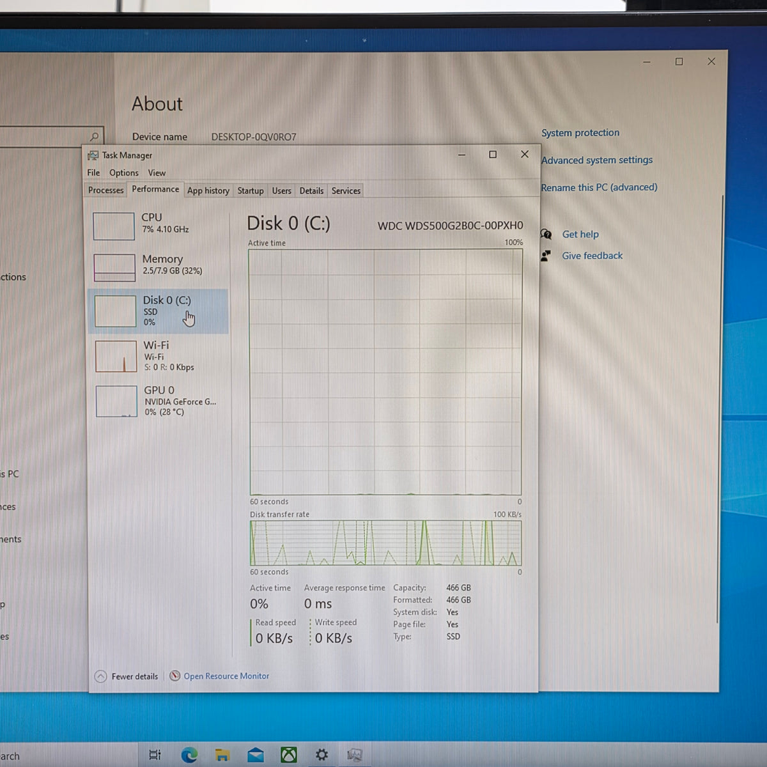Click the Task Manager title bar icon
Image resolution: width=767 pixels, height=767 pixels.
[93, 155]
